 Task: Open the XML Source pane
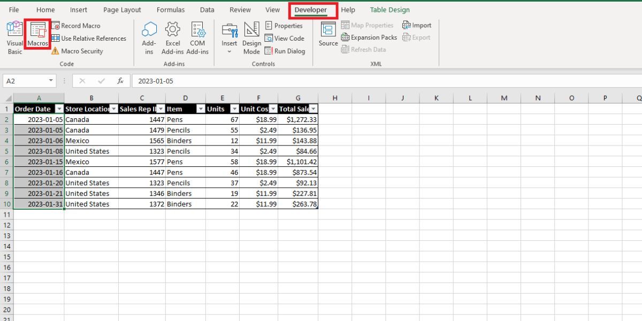(x=328, y=34)
